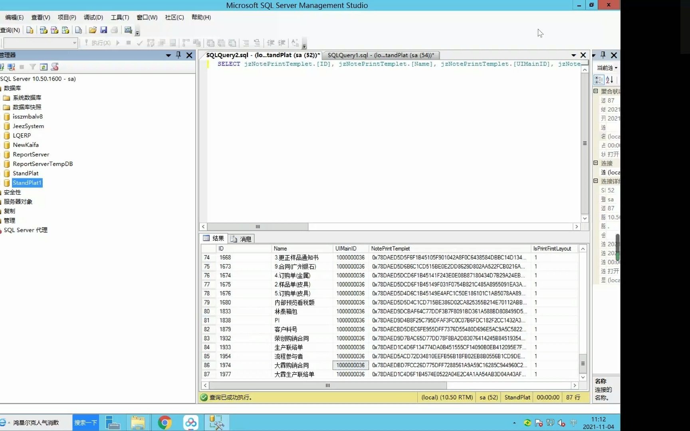
Task: Click the 新建查询(N) button
Action: pyautogui.click(x=10, y=30)
